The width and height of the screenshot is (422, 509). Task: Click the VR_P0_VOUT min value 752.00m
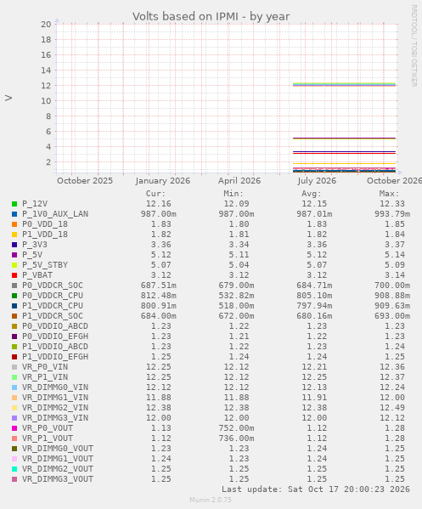(236, 428)
